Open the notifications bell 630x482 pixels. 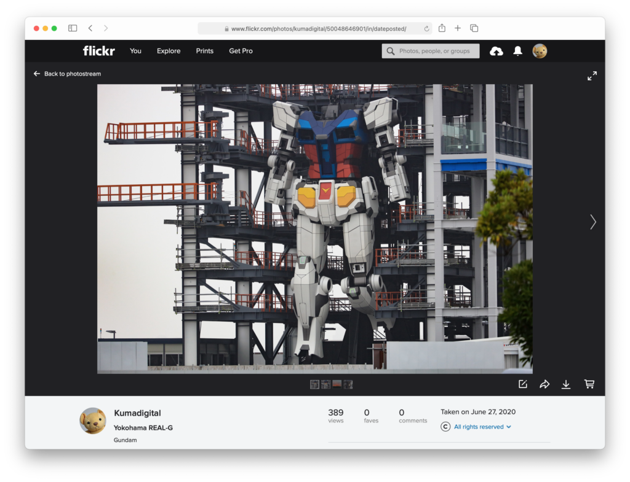[x=517, y=51]
